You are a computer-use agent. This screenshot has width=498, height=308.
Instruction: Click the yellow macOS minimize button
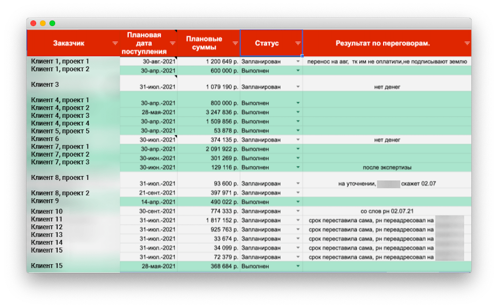[43, 23]
